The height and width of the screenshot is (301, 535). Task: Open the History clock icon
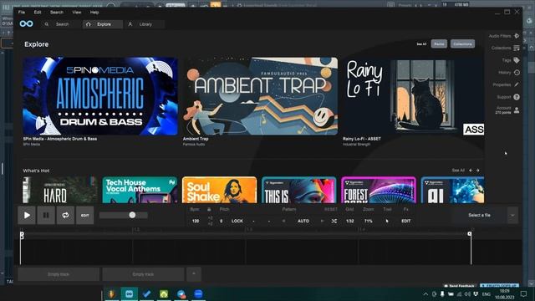517,73
